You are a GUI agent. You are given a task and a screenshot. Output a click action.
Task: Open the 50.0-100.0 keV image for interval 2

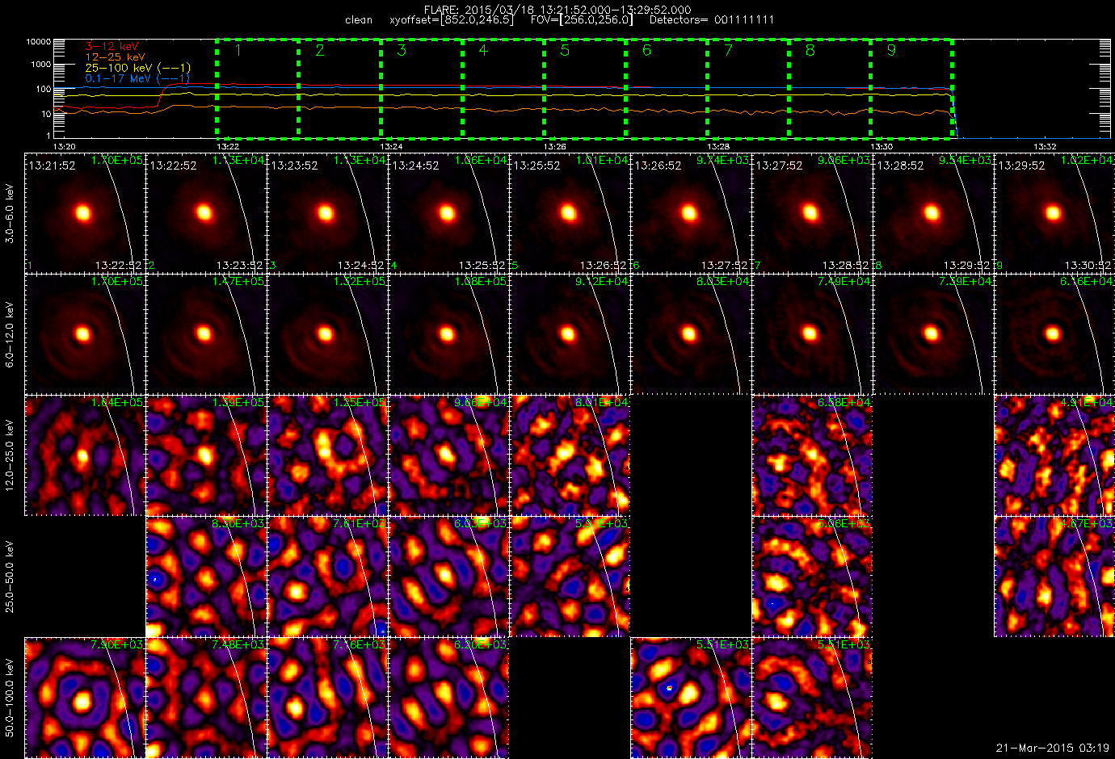coord(206,698)
